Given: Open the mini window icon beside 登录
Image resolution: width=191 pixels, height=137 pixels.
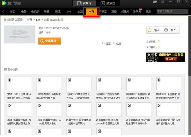Looking at the screenshot, I should point(162,2).
